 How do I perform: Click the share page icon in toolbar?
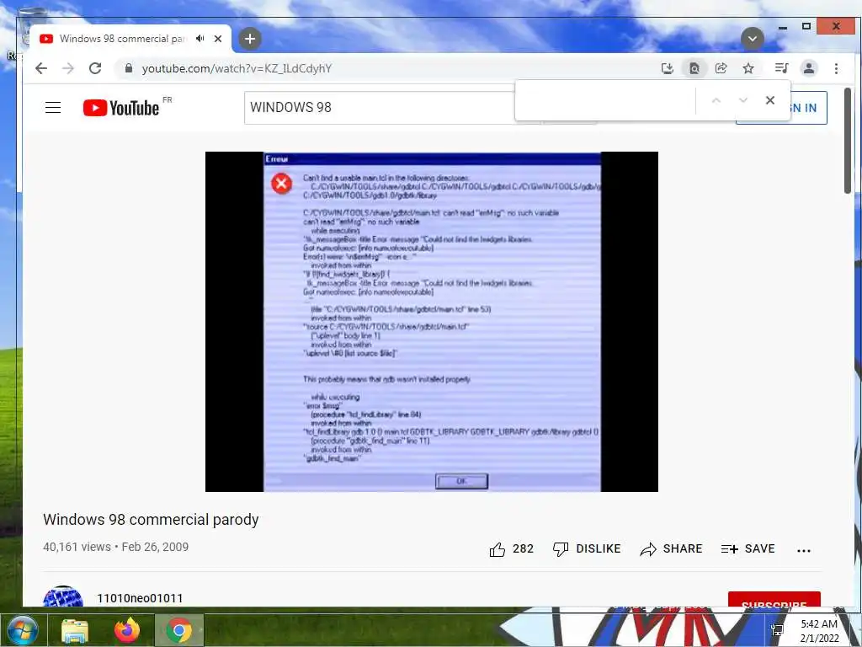click(x=721, y=68)
